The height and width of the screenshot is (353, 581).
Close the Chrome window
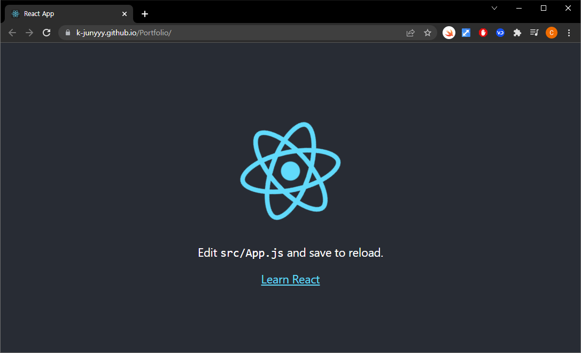pos(568,8)
